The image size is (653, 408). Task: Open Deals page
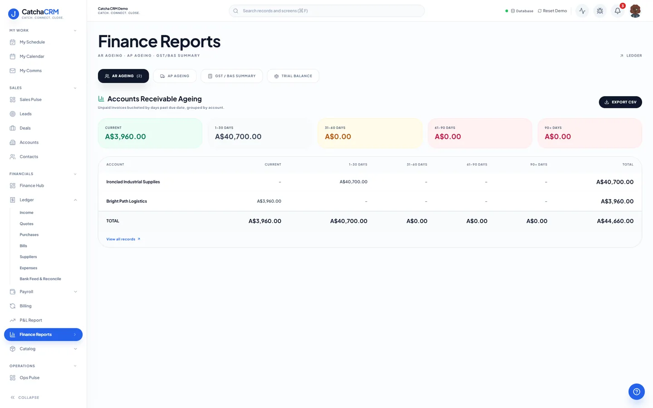[x=43, y=128]
